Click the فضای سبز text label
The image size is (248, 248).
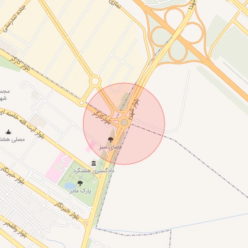[x=110, y=147]
